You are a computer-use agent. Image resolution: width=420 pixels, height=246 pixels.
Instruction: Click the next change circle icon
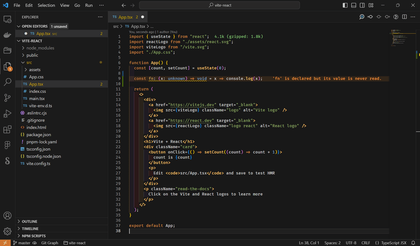pos(387,17)
